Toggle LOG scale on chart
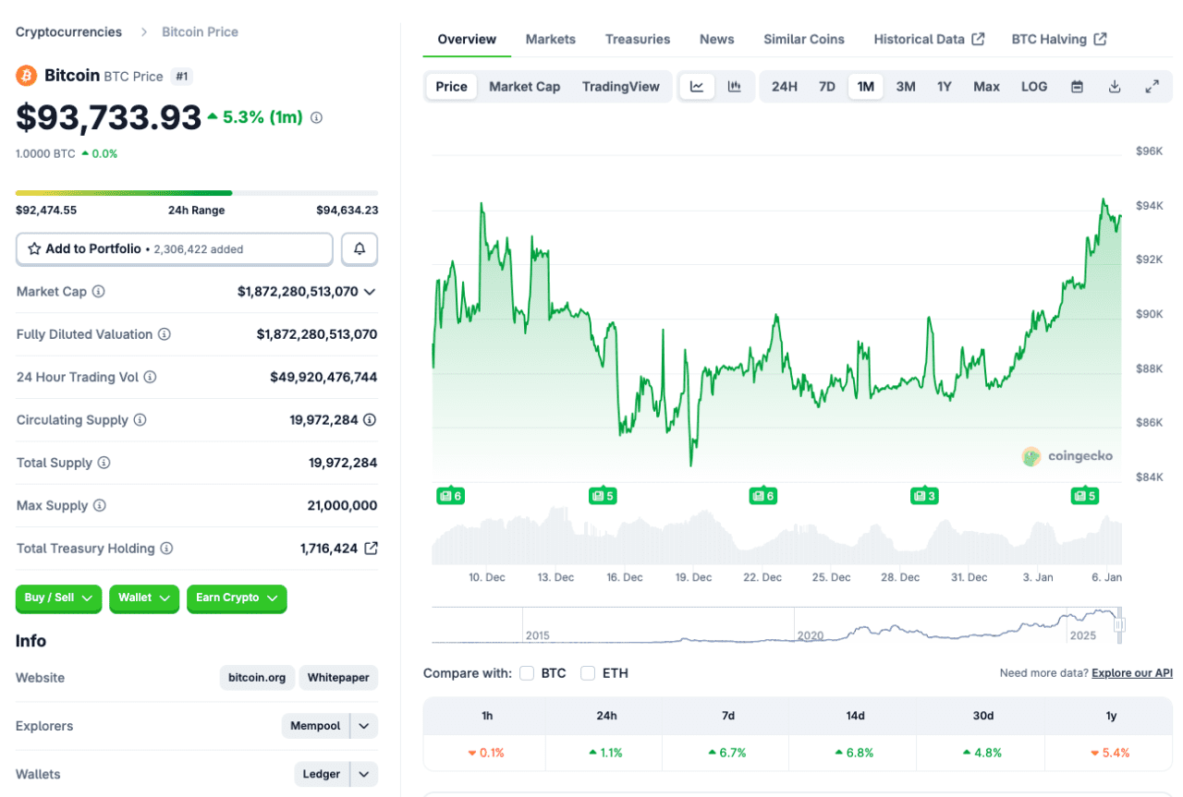 pyautogui.click(x=1034, y=87)
